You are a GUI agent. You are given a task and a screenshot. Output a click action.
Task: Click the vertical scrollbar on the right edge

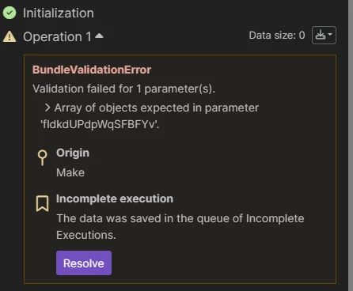(351, 145)
